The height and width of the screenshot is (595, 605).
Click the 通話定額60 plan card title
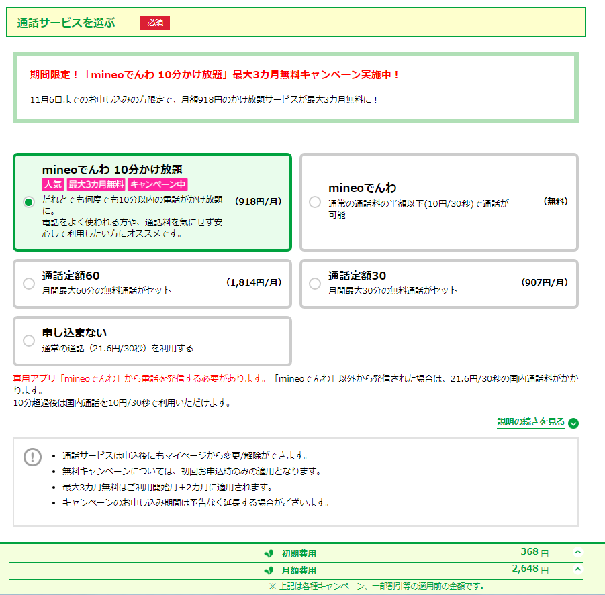point(71,276)
